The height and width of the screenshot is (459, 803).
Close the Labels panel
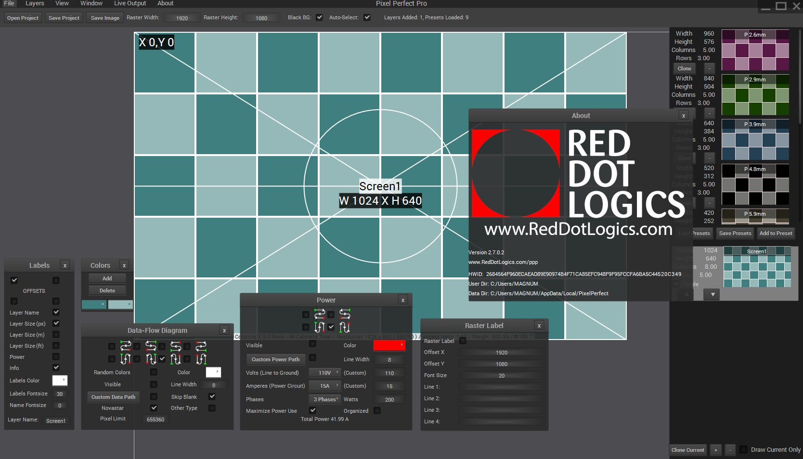[65, 265]
